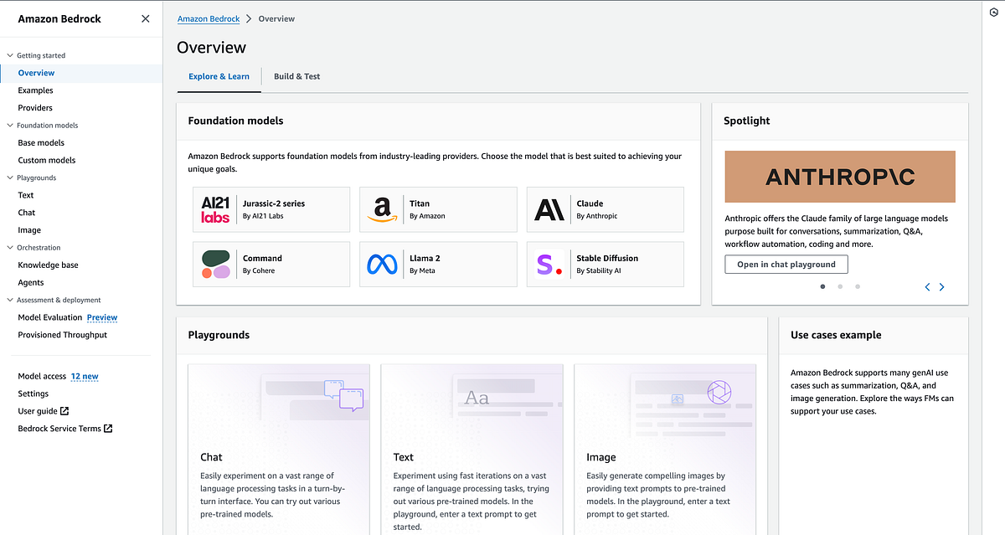
Task: Go back in Spotlight carousel with left arrow
Action: (926, 286)
